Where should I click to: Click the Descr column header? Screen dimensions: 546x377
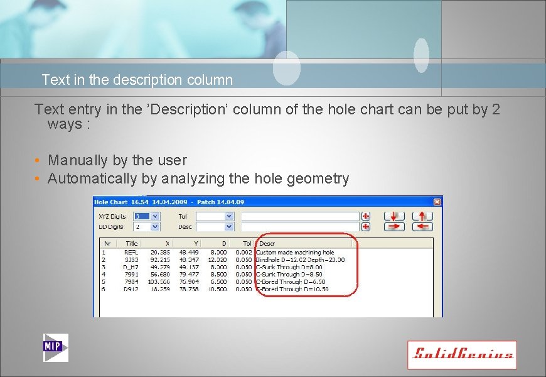(x=267, y=243)
